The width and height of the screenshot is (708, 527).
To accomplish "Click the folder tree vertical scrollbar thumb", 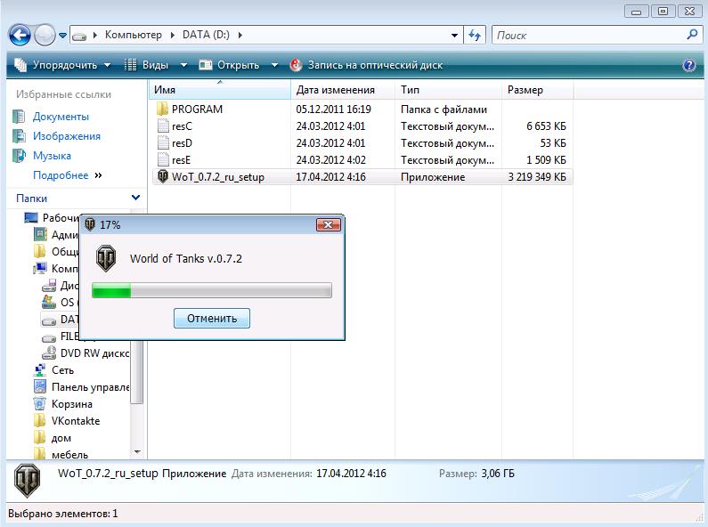I will coord(137,372).
